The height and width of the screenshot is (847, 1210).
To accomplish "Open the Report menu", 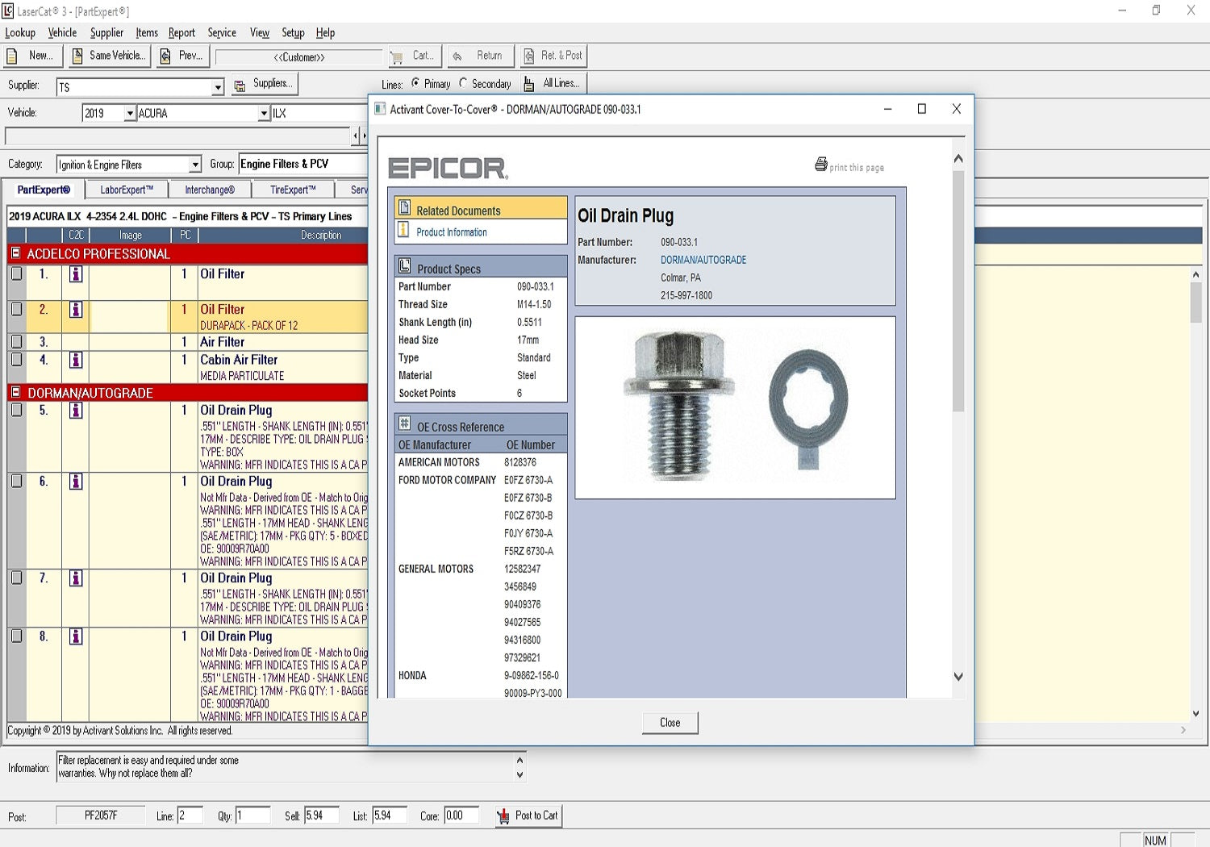I will point(181,33).
